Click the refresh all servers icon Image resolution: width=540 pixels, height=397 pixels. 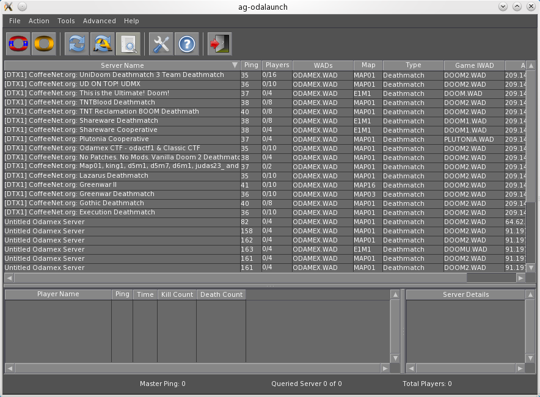click(x=103, y=44)
